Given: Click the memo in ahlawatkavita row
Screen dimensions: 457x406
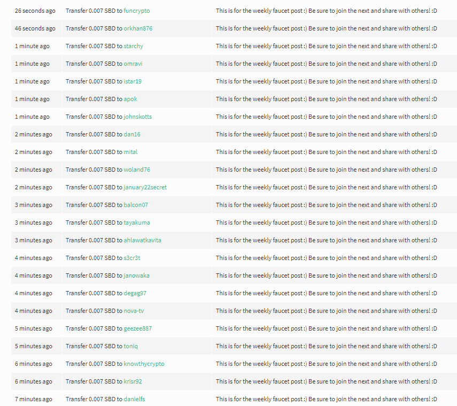Looking at the screenshot, I should (327, 240).
